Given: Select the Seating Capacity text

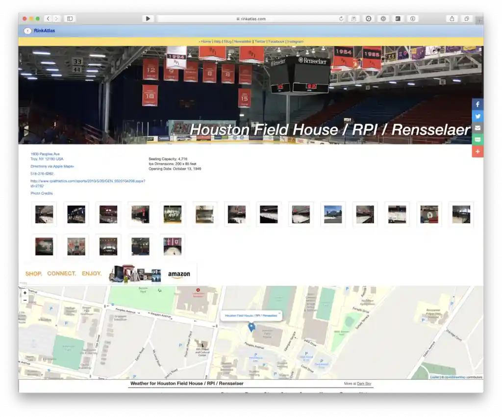Looking at the screenshot, I should pos(168,159).
